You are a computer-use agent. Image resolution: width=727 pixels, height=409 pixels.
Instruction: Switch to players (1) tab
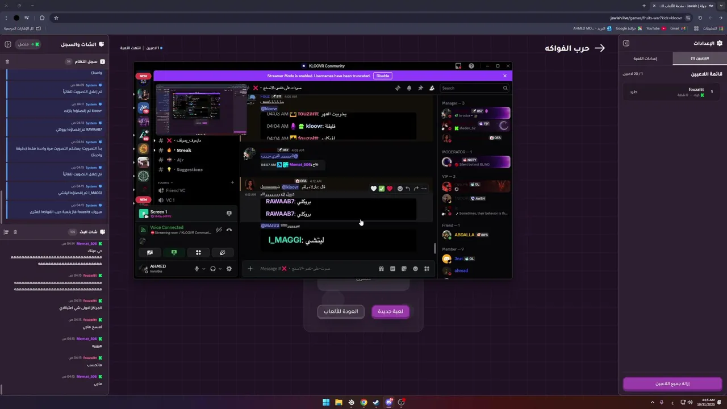700,58
